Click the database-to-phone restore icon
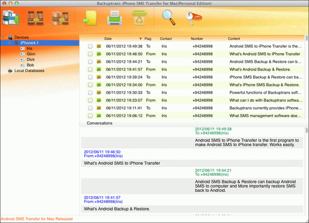This screenshot has height=223, width=309. [60, 19]
